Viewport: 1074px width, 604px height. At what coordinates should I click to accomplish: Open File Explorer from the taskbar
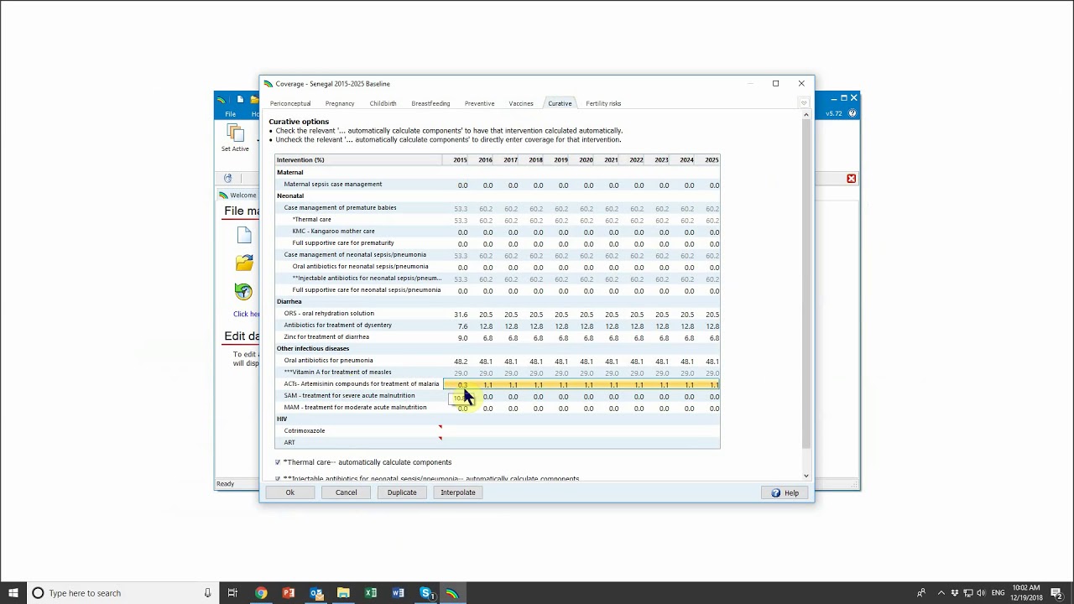click(x=343, y=593)
